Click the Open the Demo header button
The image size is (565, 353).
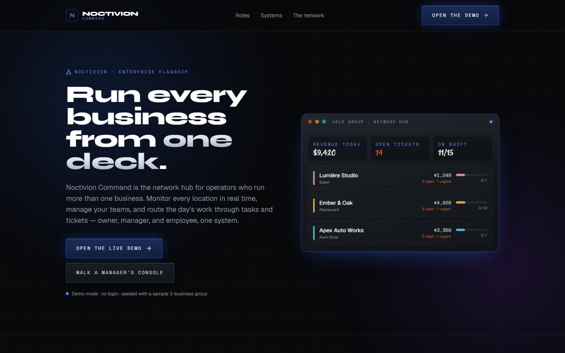point(460,15)
